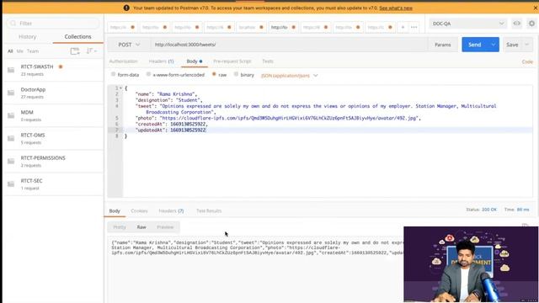Open manage environments gear icon
The width and height of the screenshot is (539, 303).
(x=531, y=24)
